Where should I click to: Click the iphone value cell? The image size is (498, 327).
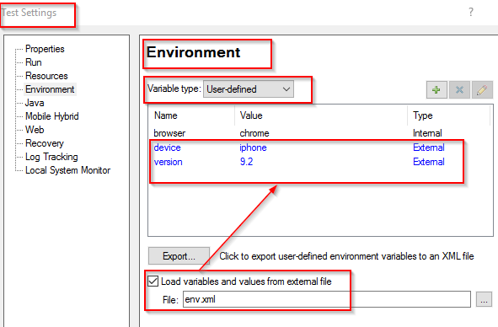(x=253, y=147)
